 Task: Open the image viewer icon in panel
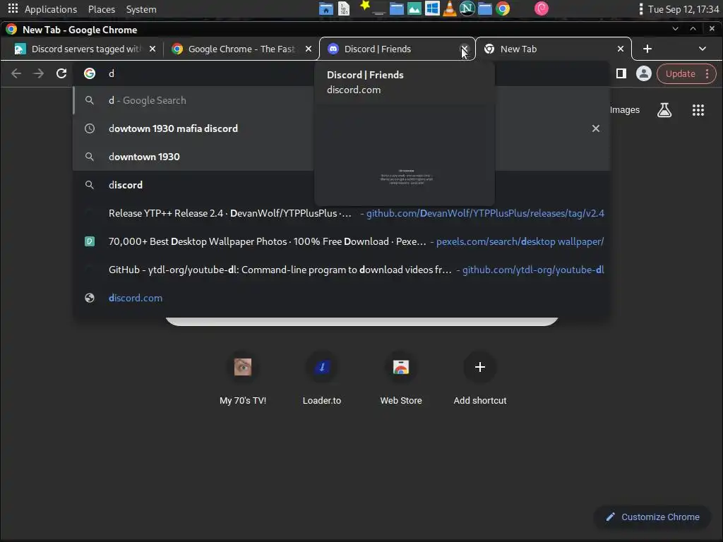tap(414, 8)
